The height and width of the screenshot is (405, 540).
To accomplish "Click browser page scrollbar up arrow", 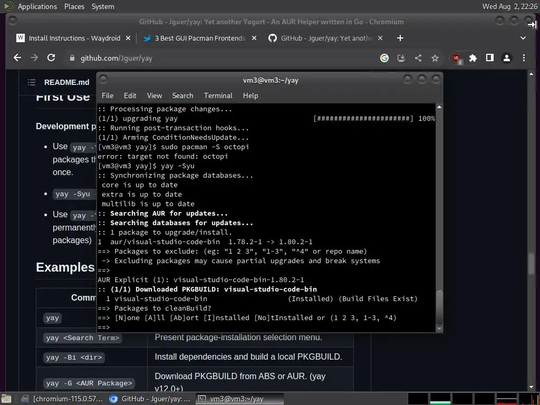I will pos(531,74).
